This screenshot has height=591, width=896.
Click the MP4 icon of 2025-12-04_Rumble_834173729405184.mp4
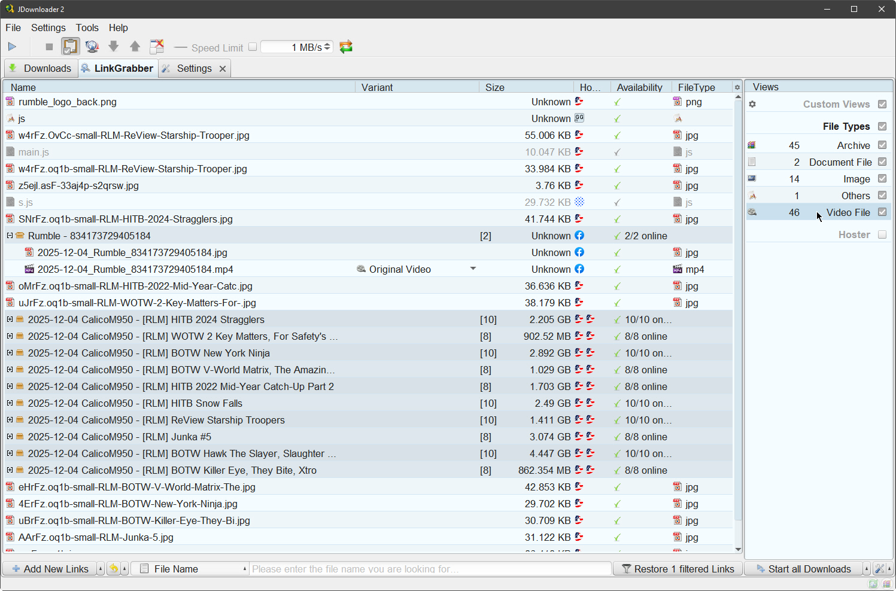(x=29, y=269)
